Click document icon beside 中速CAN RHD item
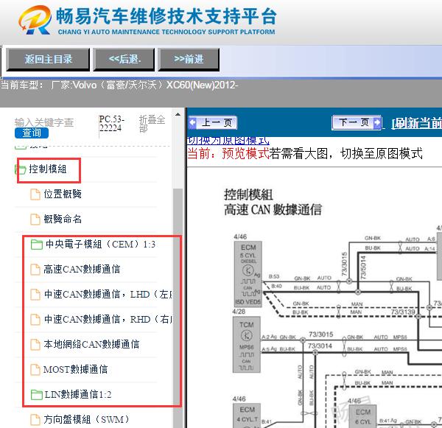Viewport: 442px width, 428px height. pos(35,320)
